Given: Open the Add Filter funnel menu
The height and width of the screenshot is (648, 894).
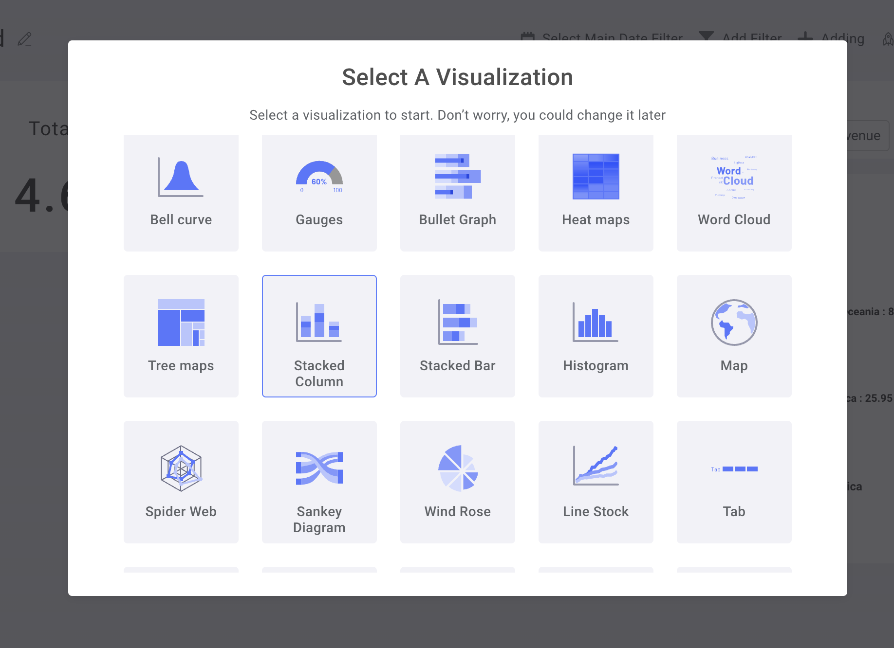Looking at the screenshot, I should [x=740, y=38].
